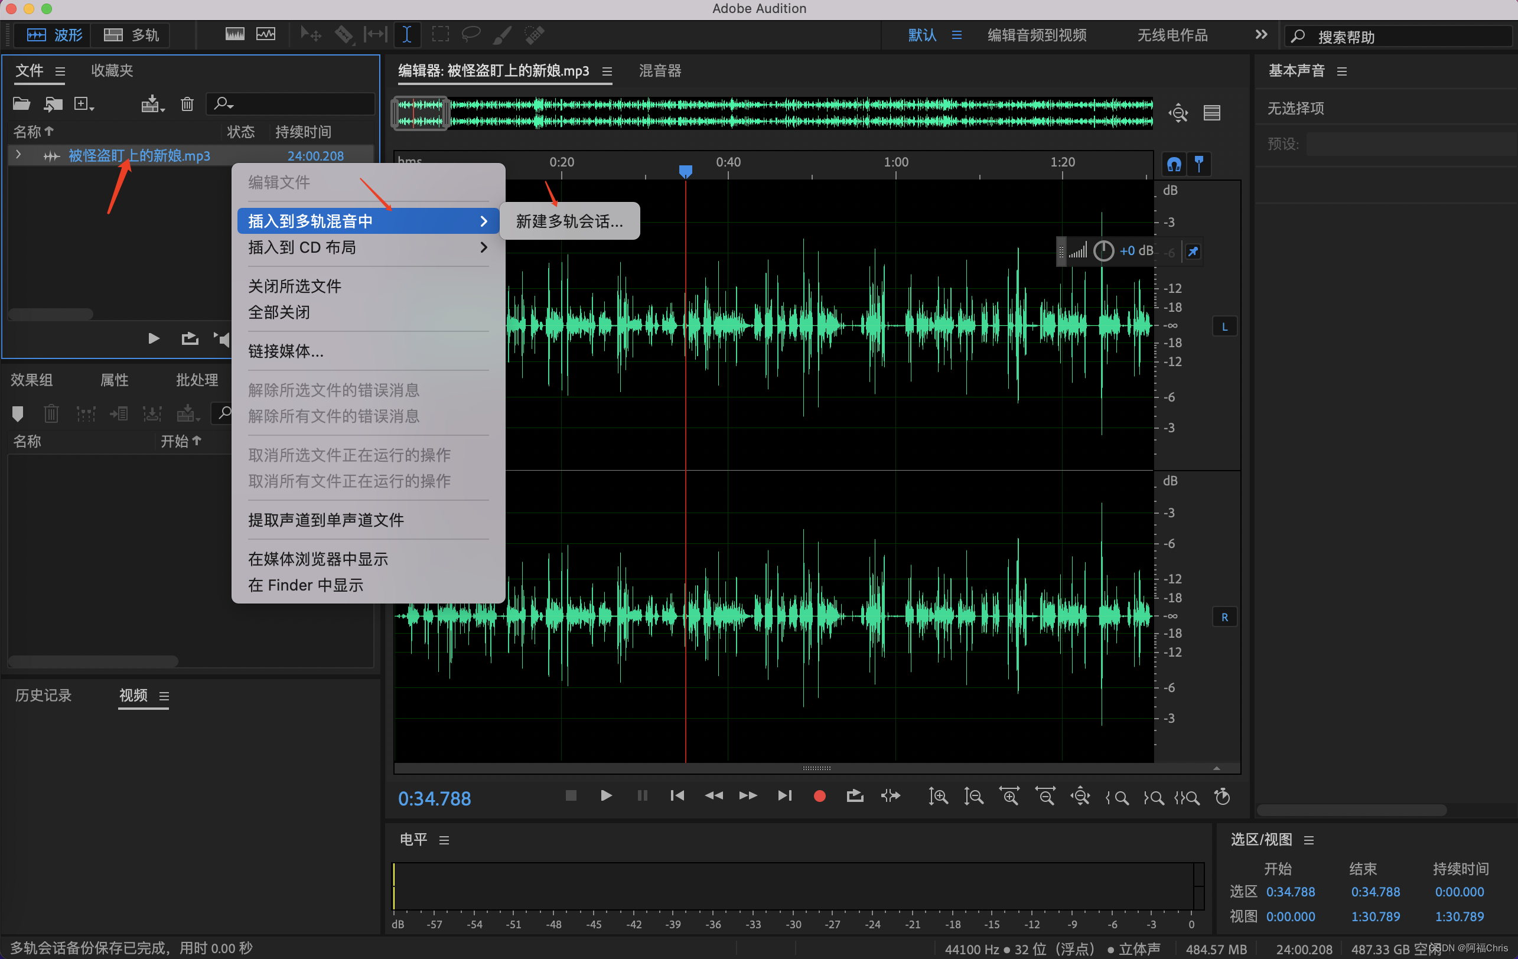Select the Time Selection tool
Screen dimensions: 1518x959
(x=406, y=34)
